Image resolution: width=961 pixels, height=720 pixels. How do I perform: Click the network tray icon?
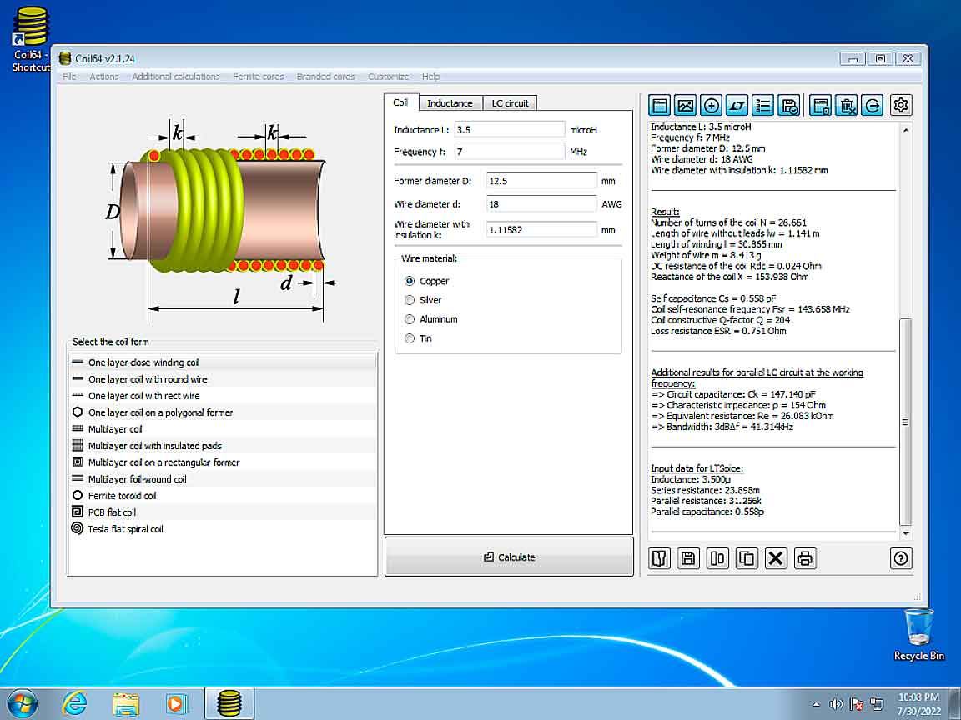click(x=877, y=705)
